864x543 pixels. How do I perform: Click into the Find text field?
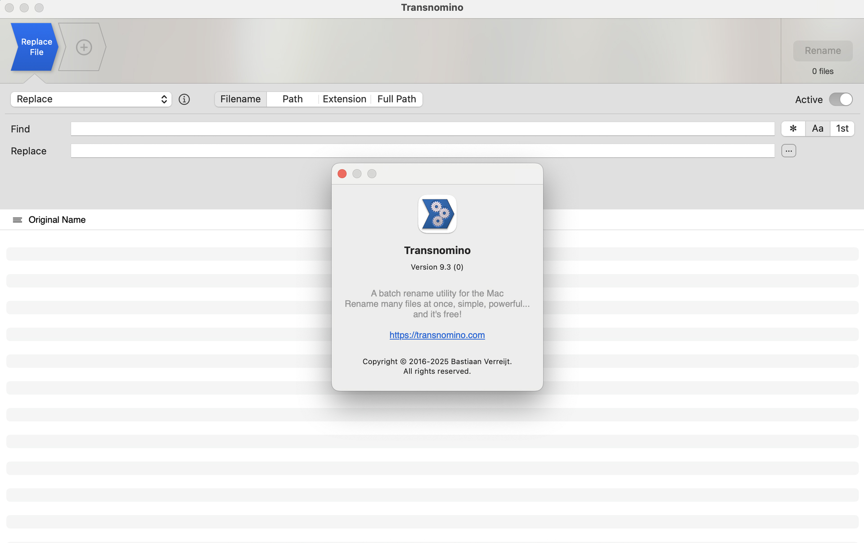[x=423, y=129]
